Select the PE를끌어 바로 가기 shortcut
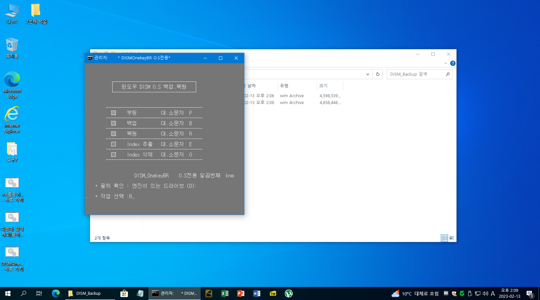This screenshot has width=540, height=300. [12, 190]
